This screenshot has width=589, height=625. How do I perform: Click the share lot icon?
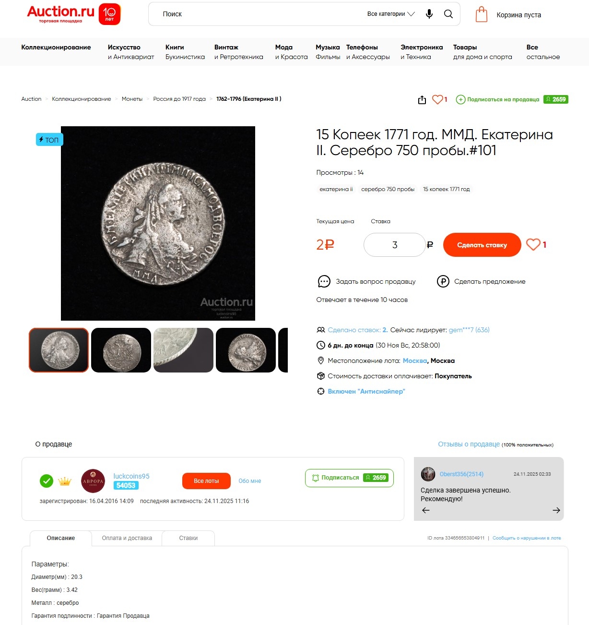point(422,100)
